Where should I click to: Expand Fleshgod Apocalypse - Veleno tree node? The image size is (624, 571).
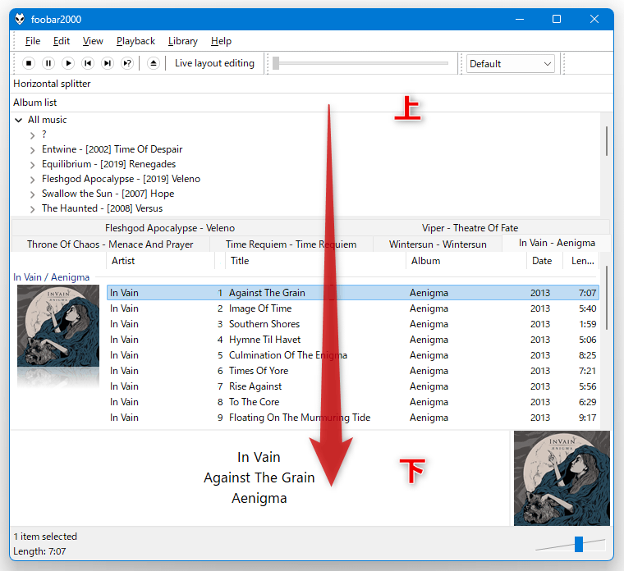point(33,180)
